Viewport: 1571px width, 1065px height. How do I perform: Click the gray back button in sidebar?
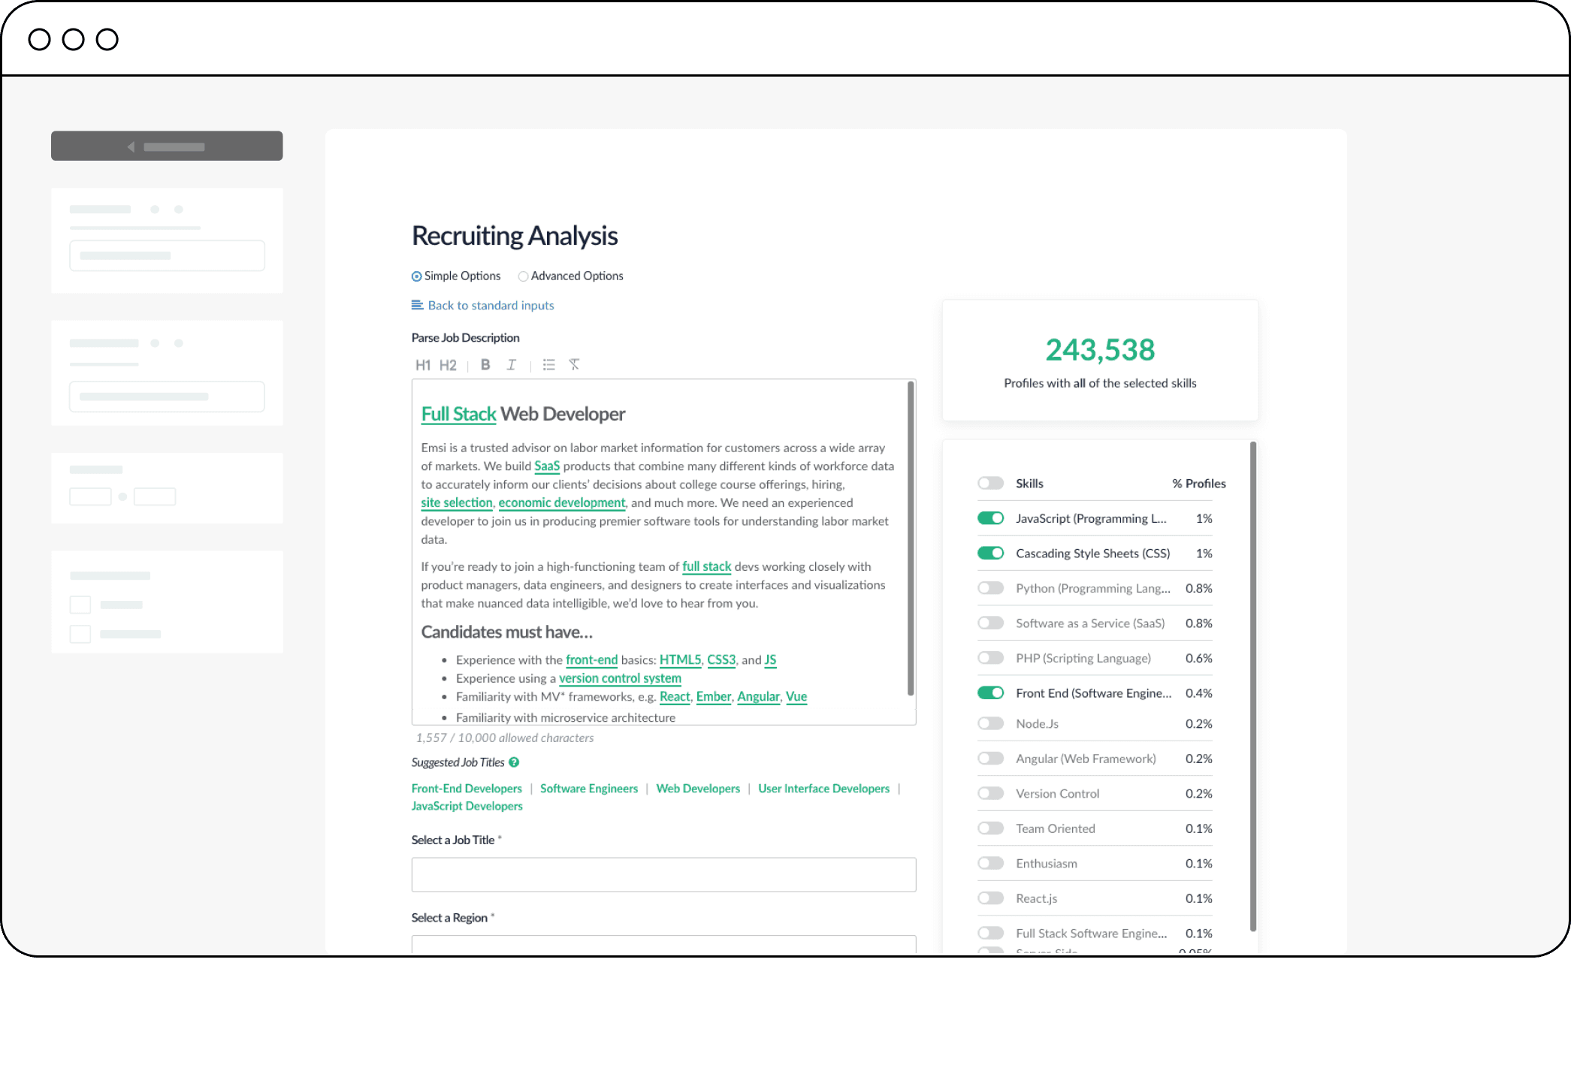click(167, 146)
